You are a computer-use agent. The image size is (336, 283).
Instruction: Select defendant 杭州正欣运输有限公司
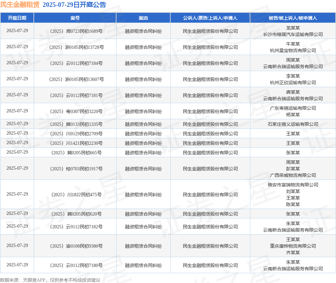coord(293,83)
